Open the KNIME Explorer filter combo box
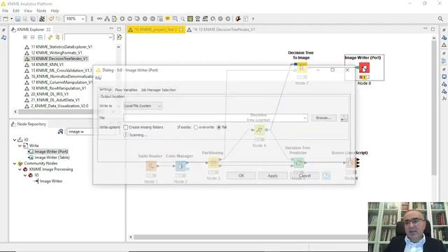The height and width of the screenshot is (252, 448). click(x=89, y=37)
